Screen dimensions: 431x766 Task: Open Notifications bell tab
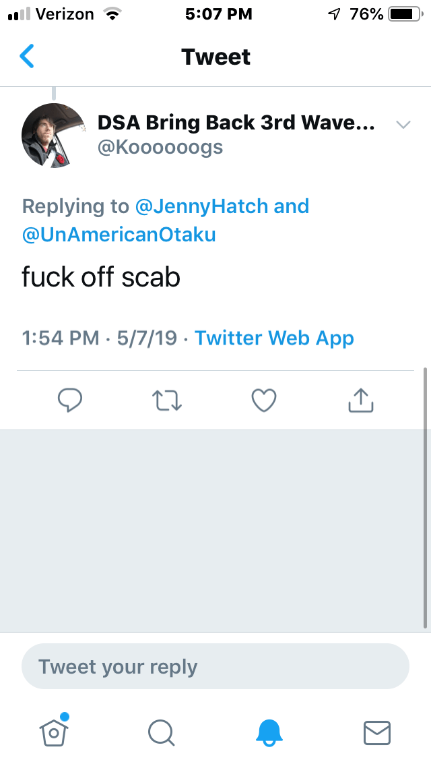[x=269, y=732]
